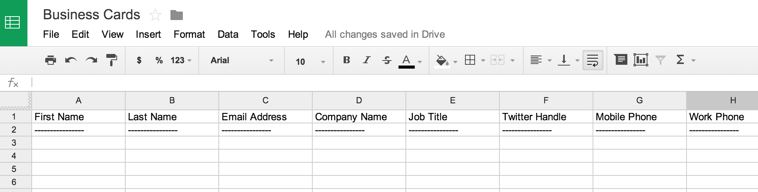Open the Data menu
The height and width of the screenshot is (192, 758).
228,34
